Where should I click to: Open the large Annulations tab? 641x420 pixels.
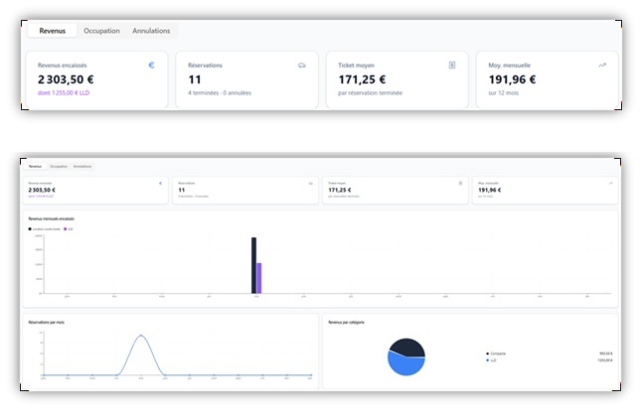point(151,31)
